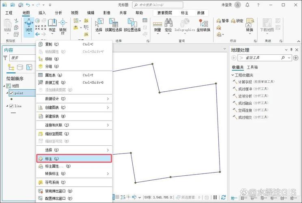Collapse the line layer legend
This screenshot has height=203, width=302.
(7, 106)
